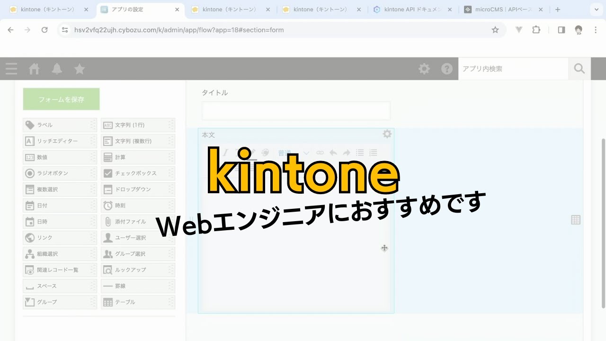Select the ルックアップ field icon
The image size is (606, 341).
point(108,270)
